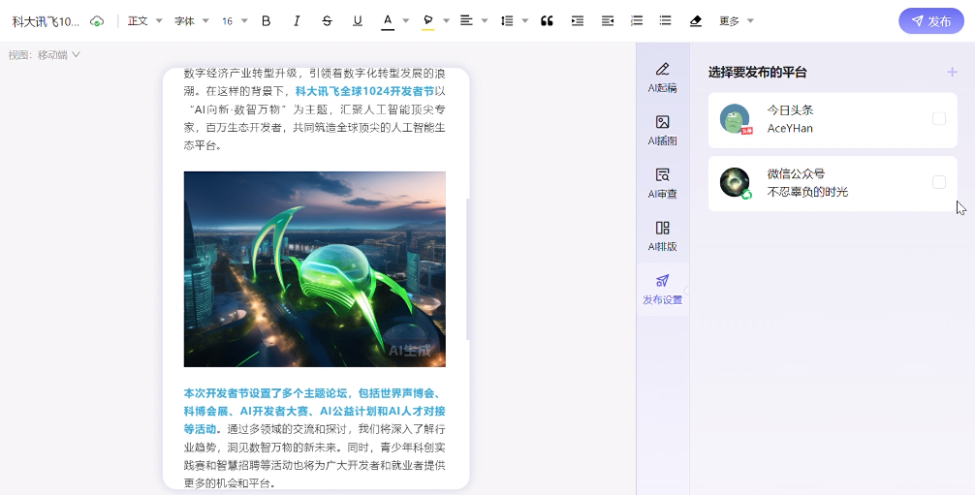Click the highlight color marker icon
The image size is (975, 495).
point(427,21)
